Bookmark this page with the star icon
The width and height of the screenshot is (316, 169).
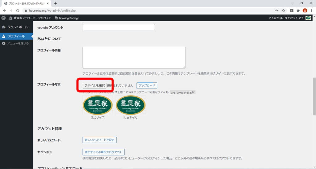coord(283,10)
